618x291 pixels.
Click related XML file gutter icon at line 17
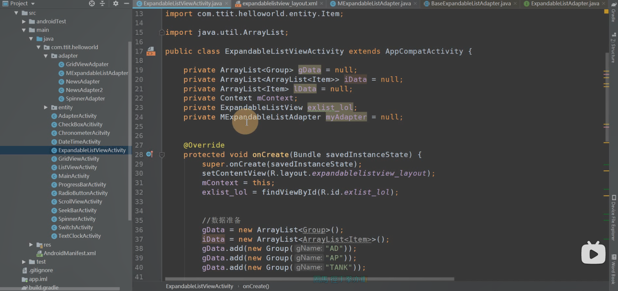tap(151, 51)
